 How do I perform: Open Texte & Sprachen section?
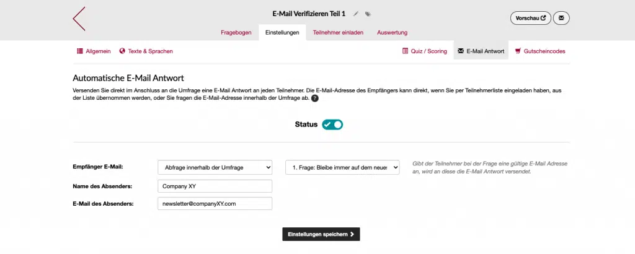tap(146, 51)
